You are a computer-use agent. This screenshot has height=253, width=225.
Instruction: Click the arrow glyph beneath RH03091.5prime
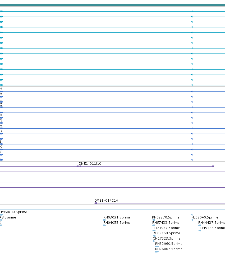tap(105, 220)
